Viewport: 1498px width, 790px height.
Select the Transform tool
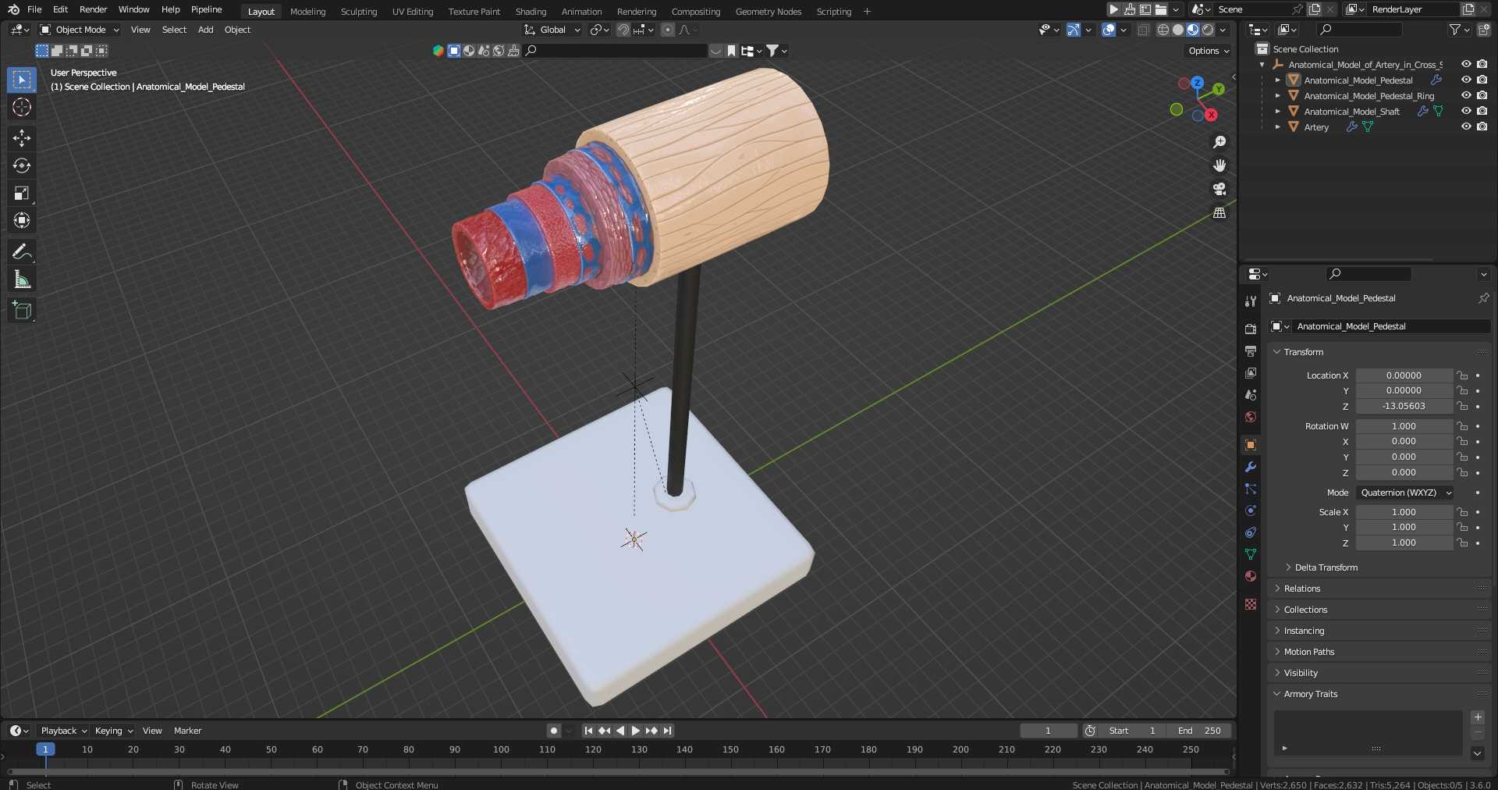click(x=22, y=220)
